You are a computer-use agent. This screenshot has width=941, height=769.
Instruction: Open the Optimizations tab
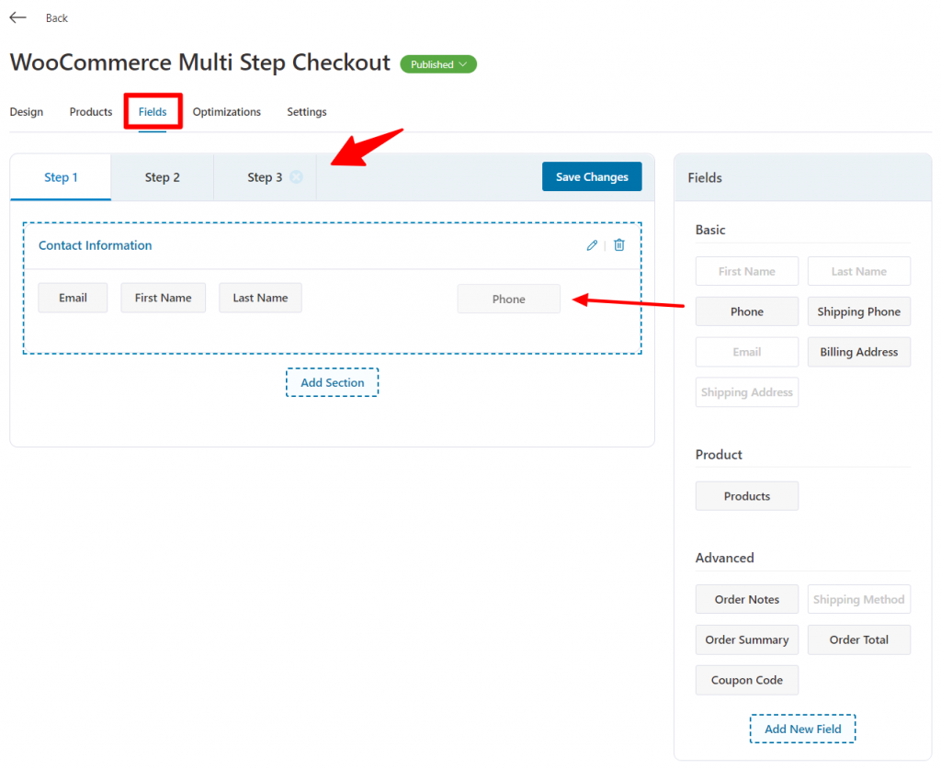(227, 111)
